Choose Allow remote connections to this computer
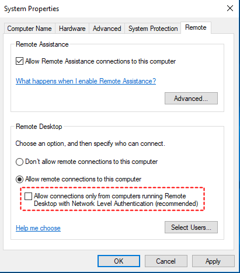240x273 pixels. [x=19, y=179]
